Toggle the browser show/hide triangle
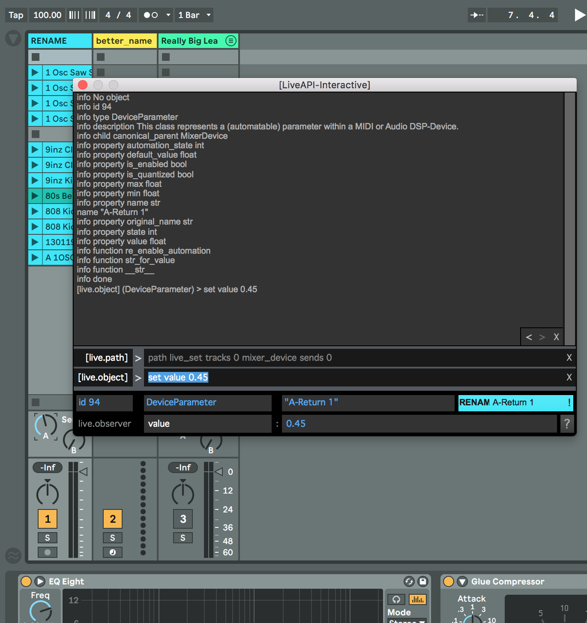587x623 pixels. [x=13, y=39]
